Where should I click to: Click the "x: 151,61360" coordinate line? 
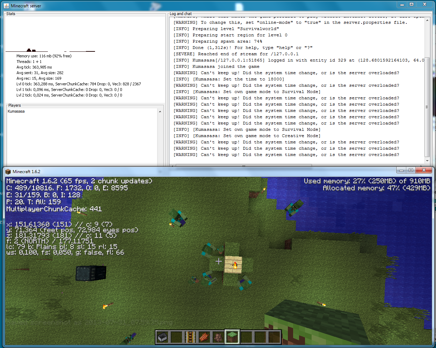tap(59, 224)
